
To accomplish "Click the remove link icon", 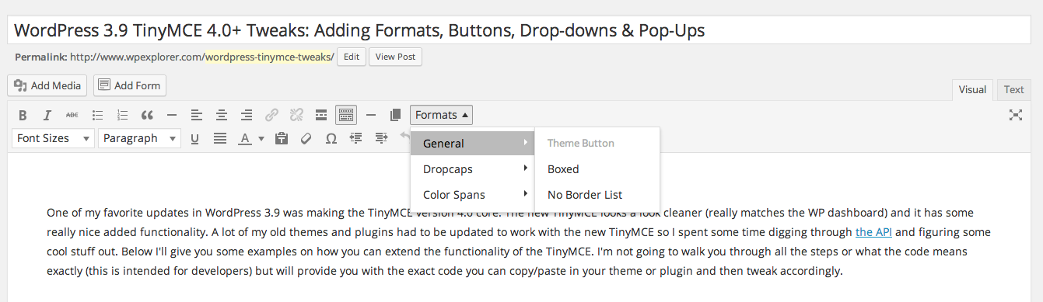I will pyautogui.click(x=296, y=115).
